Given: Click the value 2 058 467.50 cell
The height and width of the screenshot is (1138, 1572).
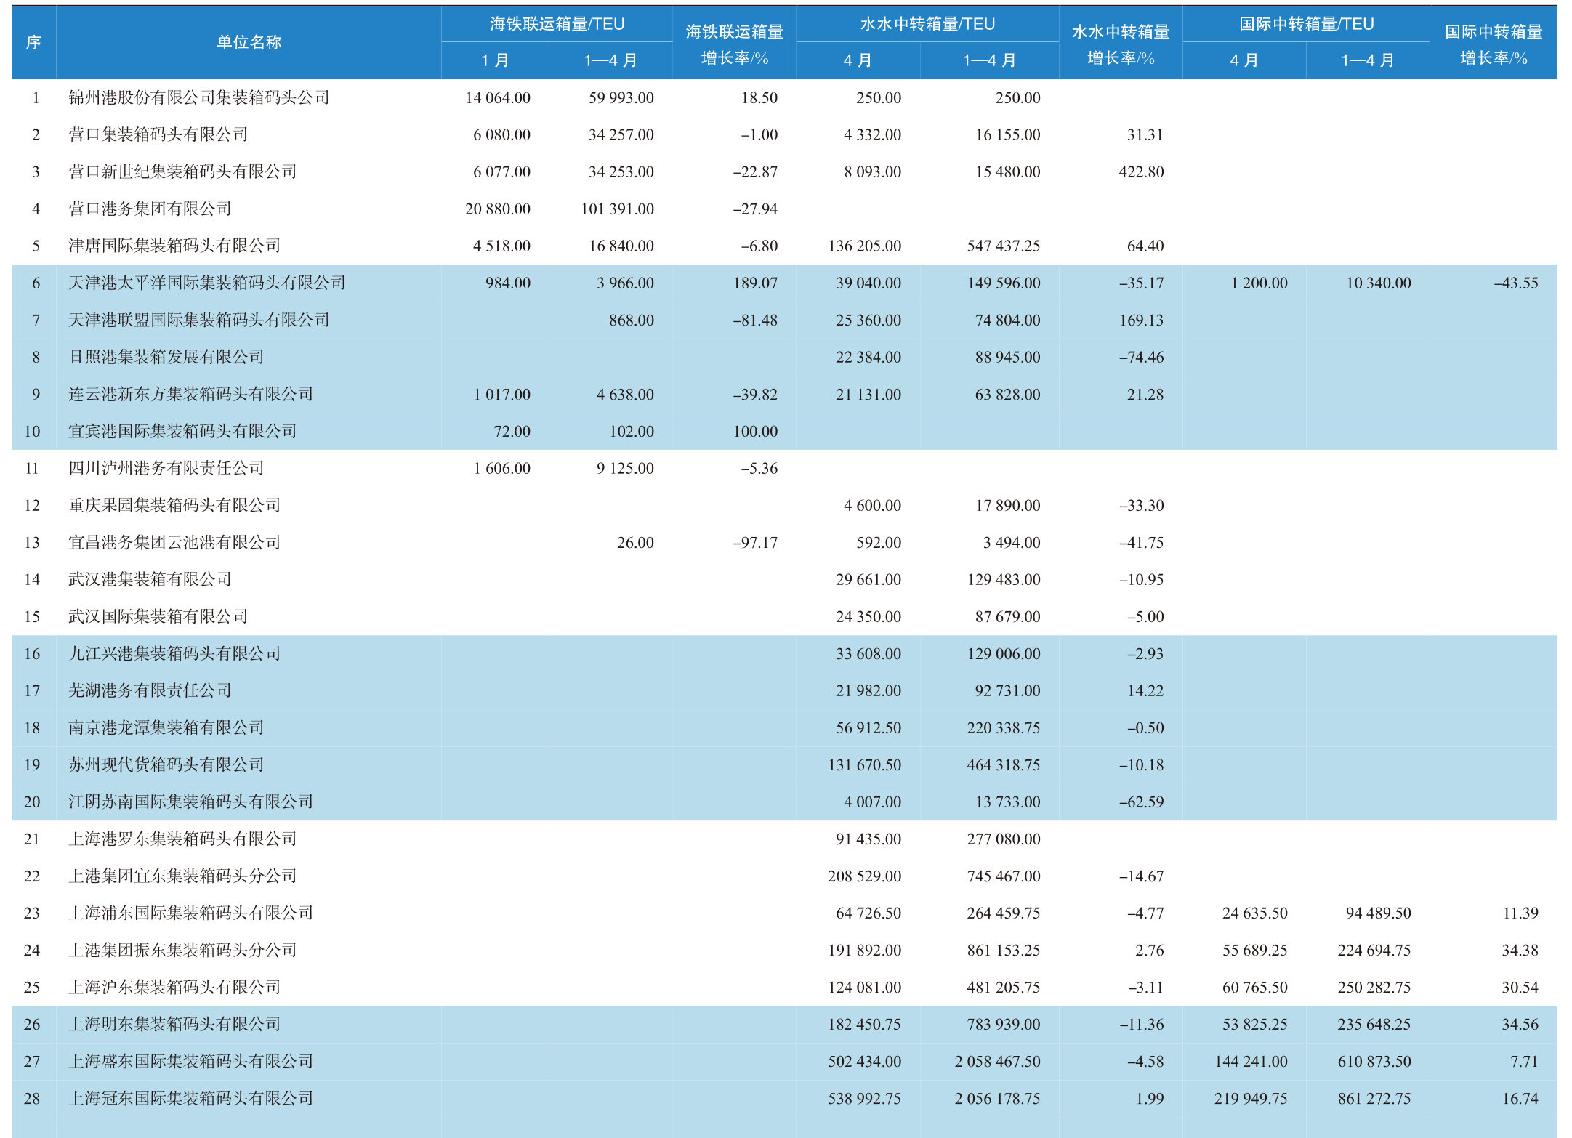Looking at the screenshot, I should (x=997, y=1061).
